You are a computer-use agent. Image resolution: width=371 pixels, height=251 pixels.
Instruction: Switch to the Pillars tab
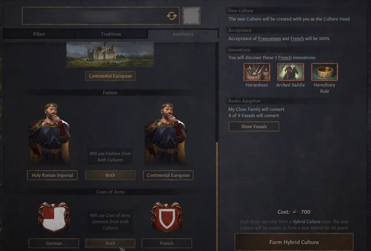pyautogui.click(x=39, y=34)
